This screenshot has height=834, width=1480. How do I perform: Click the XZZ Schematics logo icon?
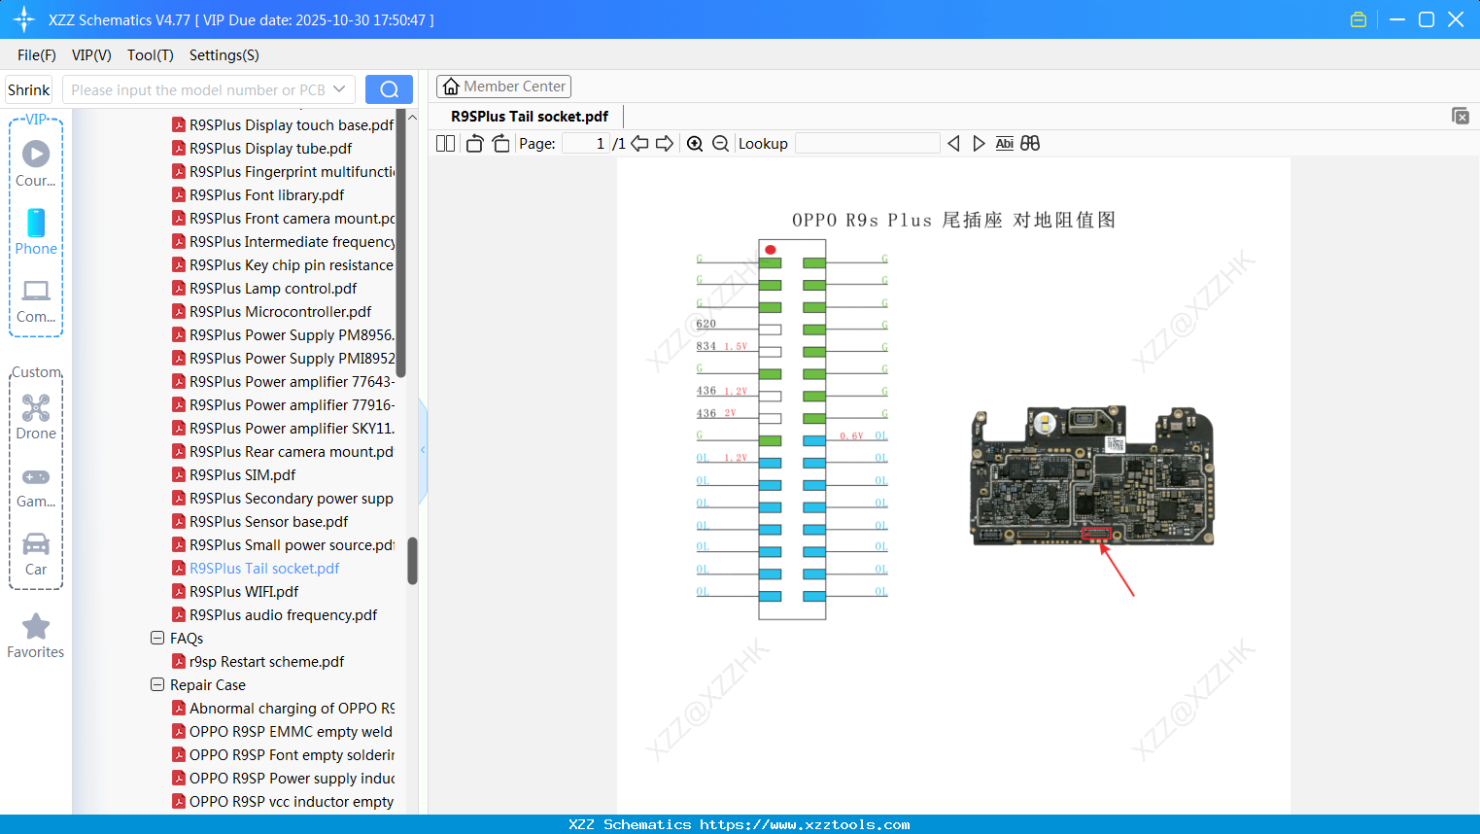[24, 19]
